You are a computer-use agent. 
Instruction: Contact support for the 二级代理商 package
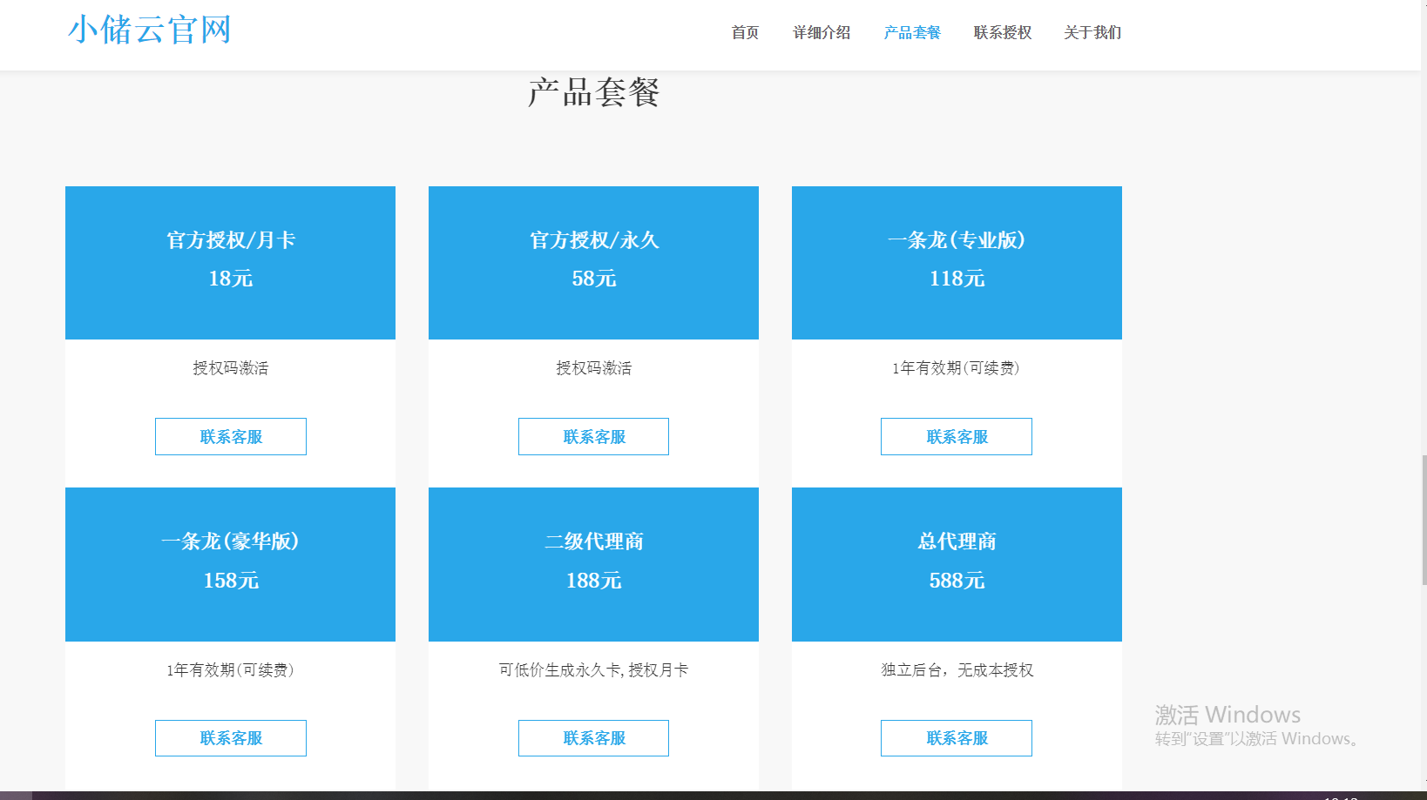pyautogui.click(x=593, y=738)
